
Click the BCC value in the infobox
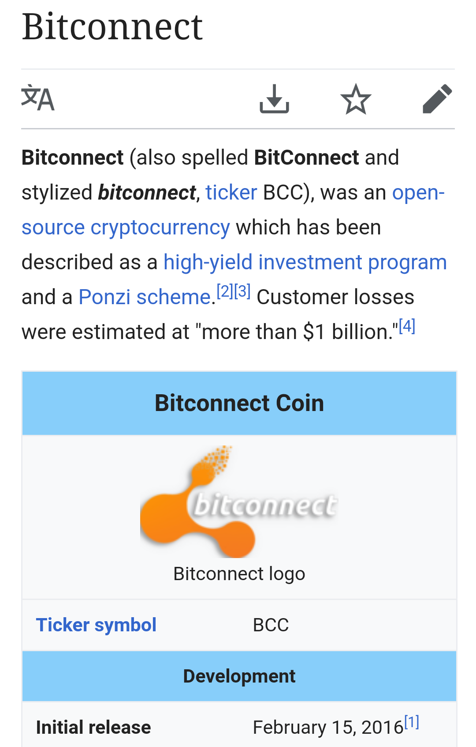(271, 625)
